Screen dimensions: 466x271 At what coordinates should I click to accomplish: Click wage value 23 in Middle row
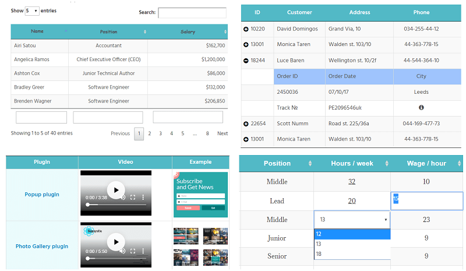[426, 220]
